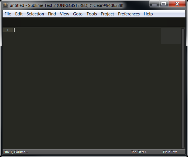
Task: Open the Goto menu
Action: (x=78, y=14)
